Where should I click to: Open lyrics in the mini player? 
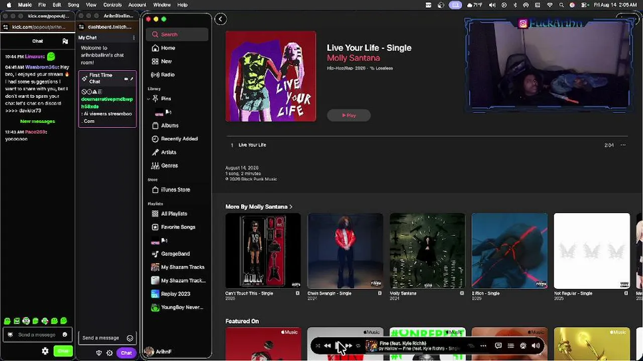click(x=498, y=345)
